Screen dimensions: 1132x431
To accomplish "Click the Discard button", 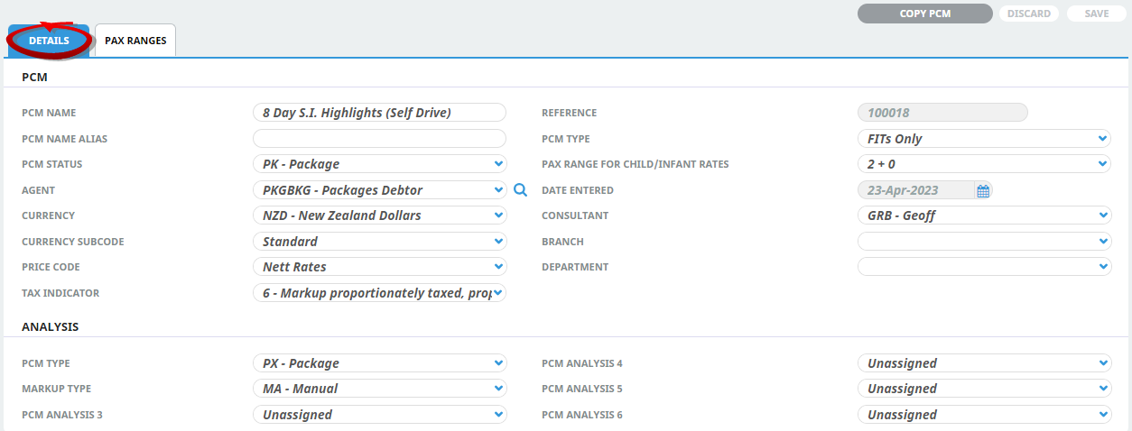I will click(x=1029, y=14).
